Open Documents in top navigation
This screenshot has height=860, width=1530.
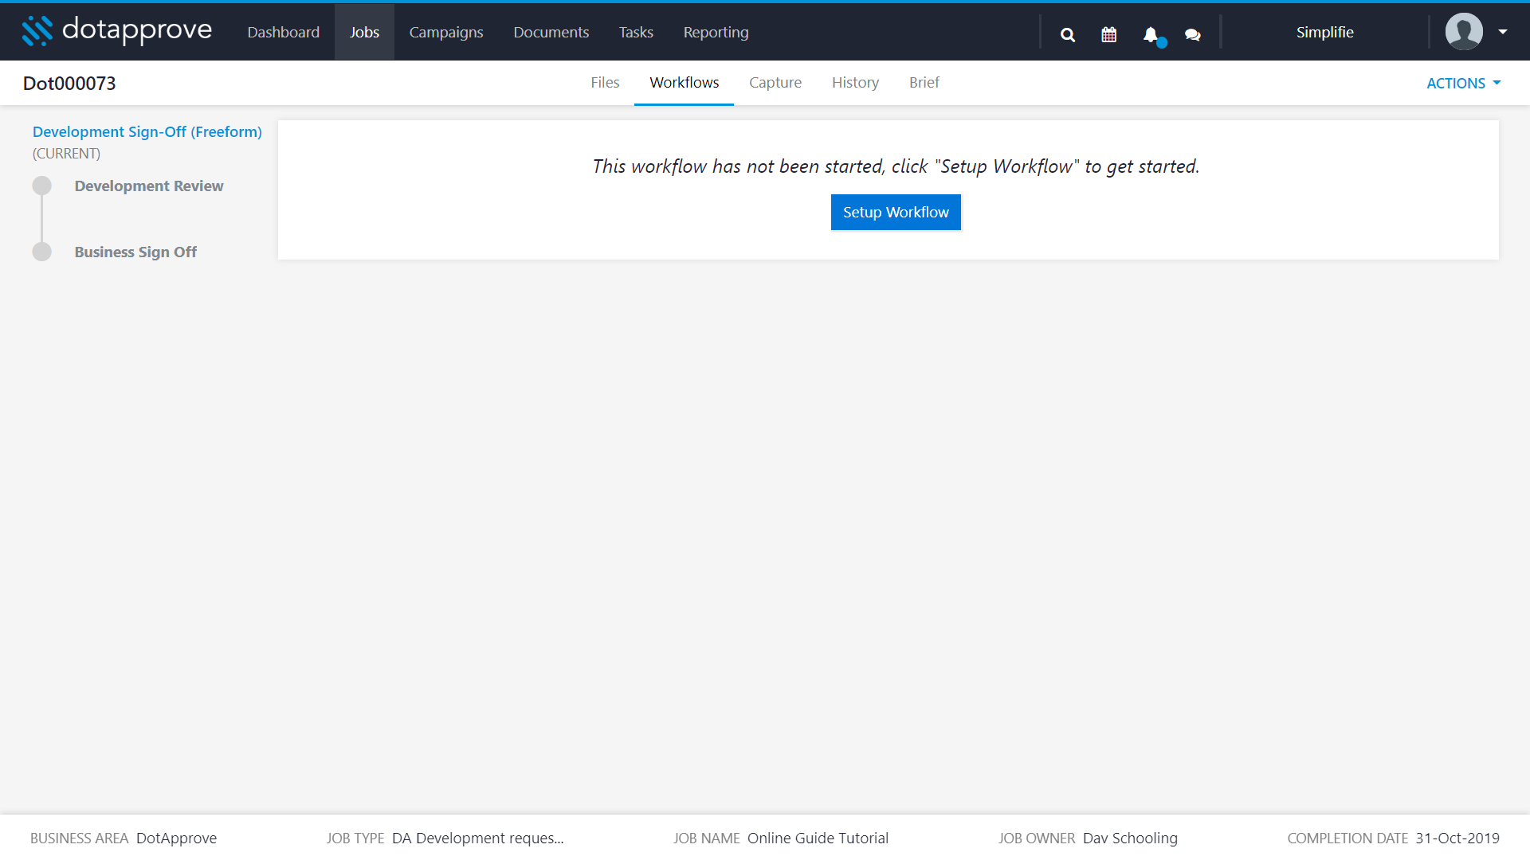pos(551,32)
